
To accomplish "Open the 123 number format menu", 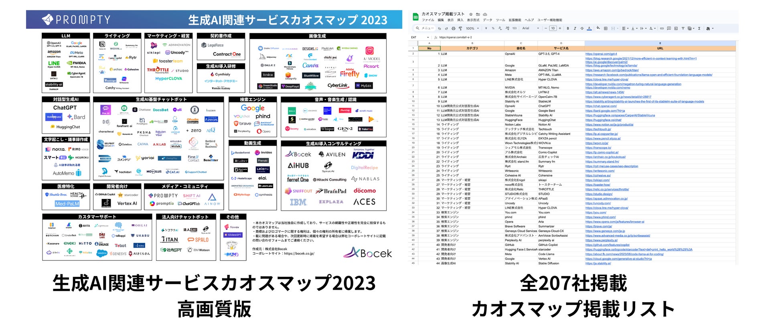I will [515, 28].
